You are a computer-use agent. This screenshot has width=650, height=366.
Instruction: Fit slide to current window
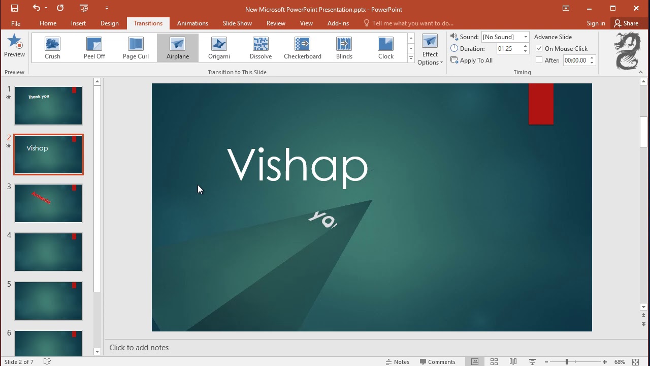click(636, 362)
